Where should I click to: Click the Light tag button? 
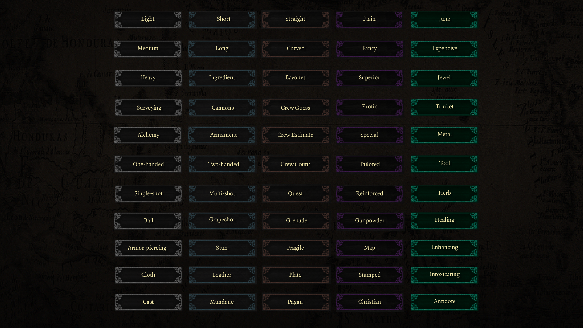pos(148,19)
